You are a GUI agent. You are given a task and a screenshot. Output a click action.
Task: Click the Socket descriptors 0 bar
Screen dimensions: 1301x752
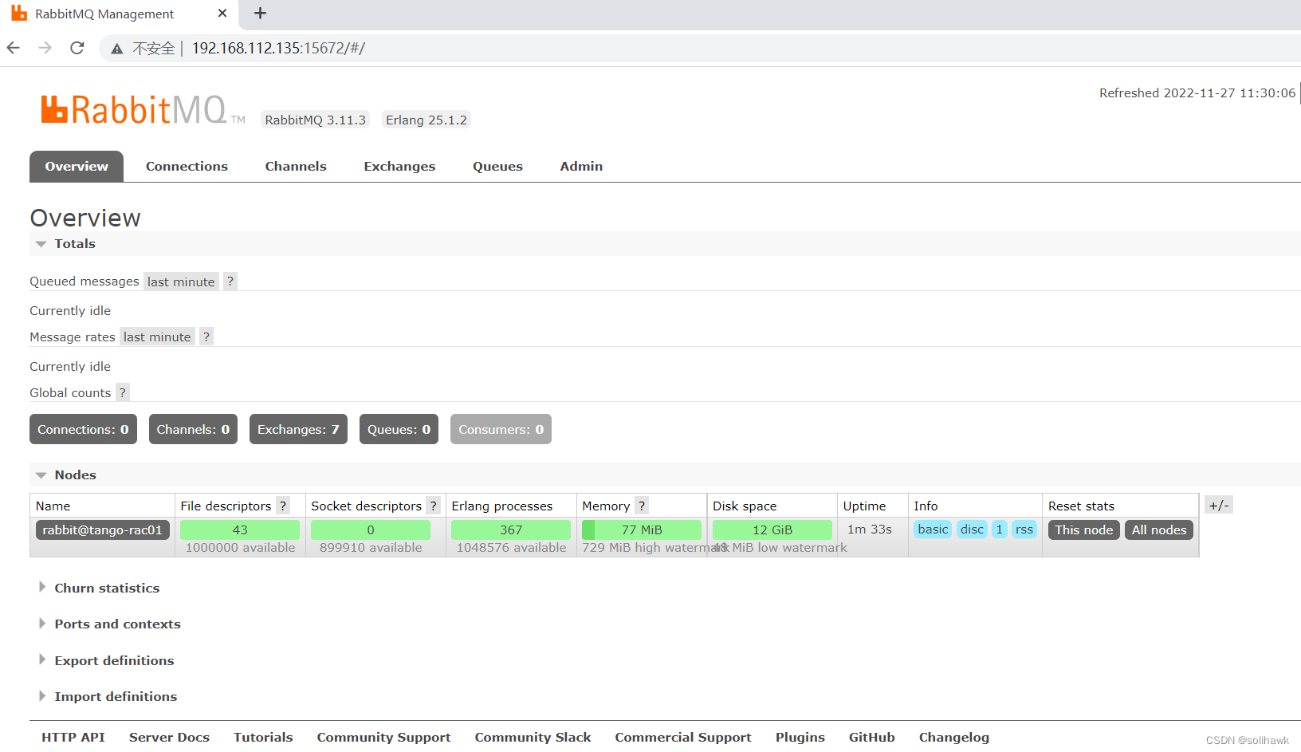[371, 530]
